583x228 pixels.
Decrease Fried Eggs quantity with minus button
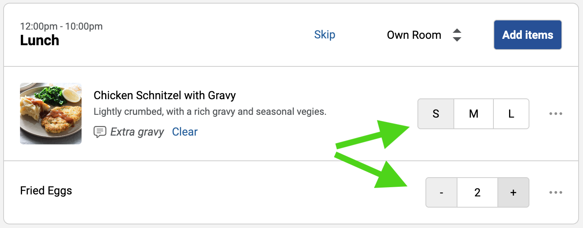[441, 193]
